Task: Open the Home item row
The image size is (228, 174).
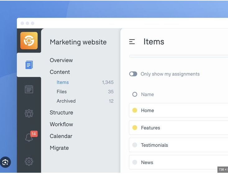Action: [179, 110]
